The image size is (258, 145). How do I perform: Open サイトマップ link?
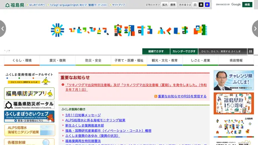point(119,5)
